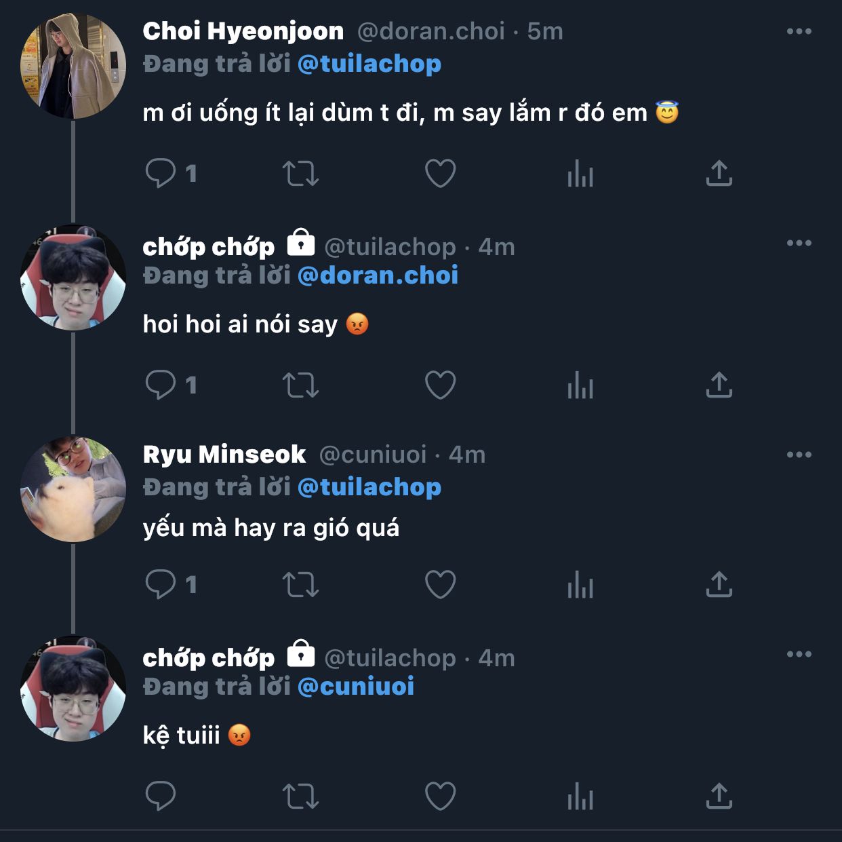Share Ryu Minseok's tweet
The image size is (842, 842).
click(x=719, y=584)
